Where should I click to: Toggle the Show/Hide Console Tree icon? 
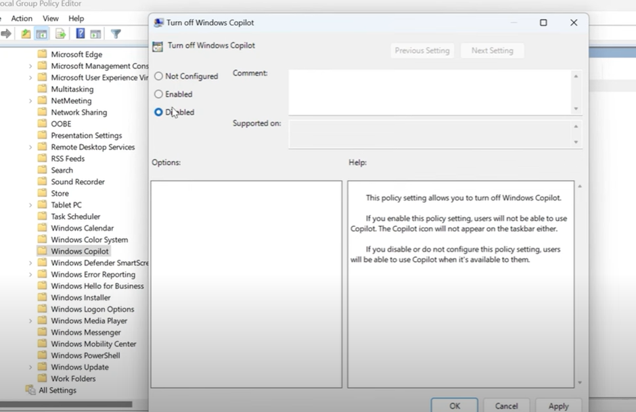(42, 33)
